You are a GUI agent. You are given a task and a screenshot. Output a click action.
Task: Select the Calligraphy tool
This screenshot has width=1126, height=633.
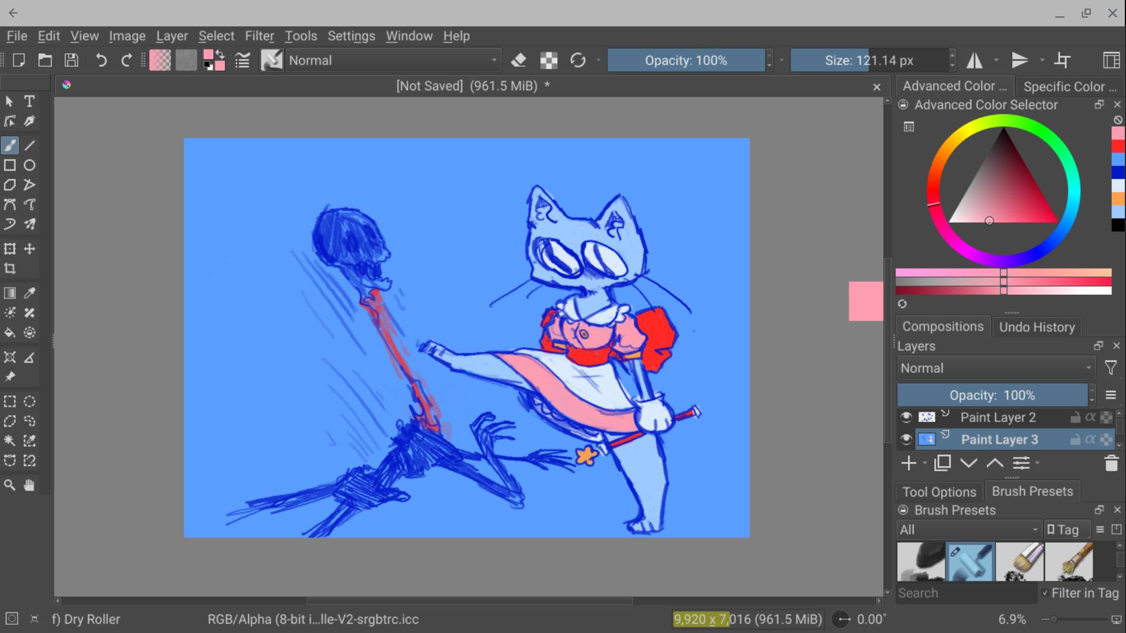[x=29, y=121]
